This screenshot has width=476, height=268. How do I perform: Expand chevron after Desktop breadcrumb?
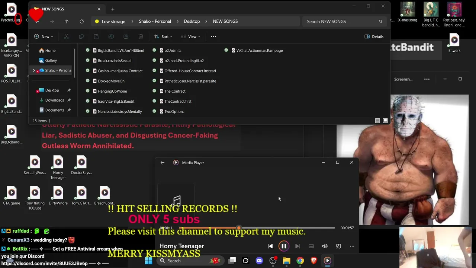pyautogui.click(x=206, y=21)
